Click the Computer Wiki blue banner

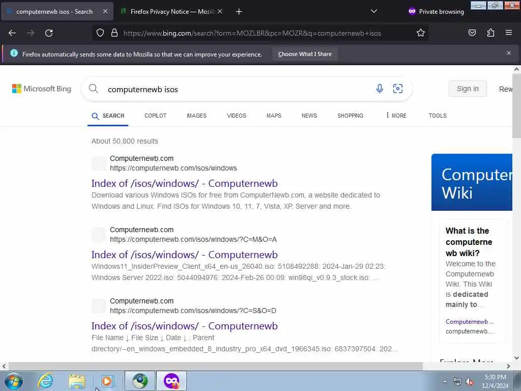[x=472, y=182]
